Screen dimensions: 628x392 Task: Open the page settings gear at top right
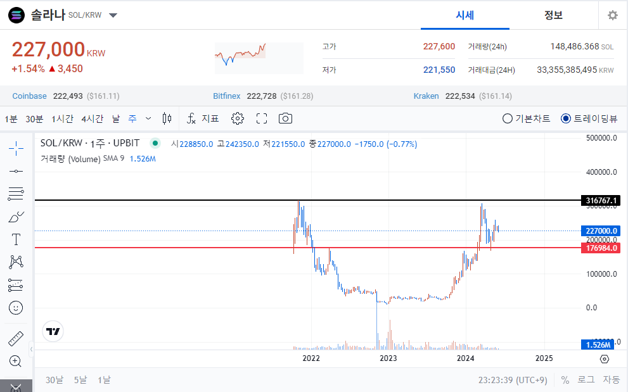point(613,15)
